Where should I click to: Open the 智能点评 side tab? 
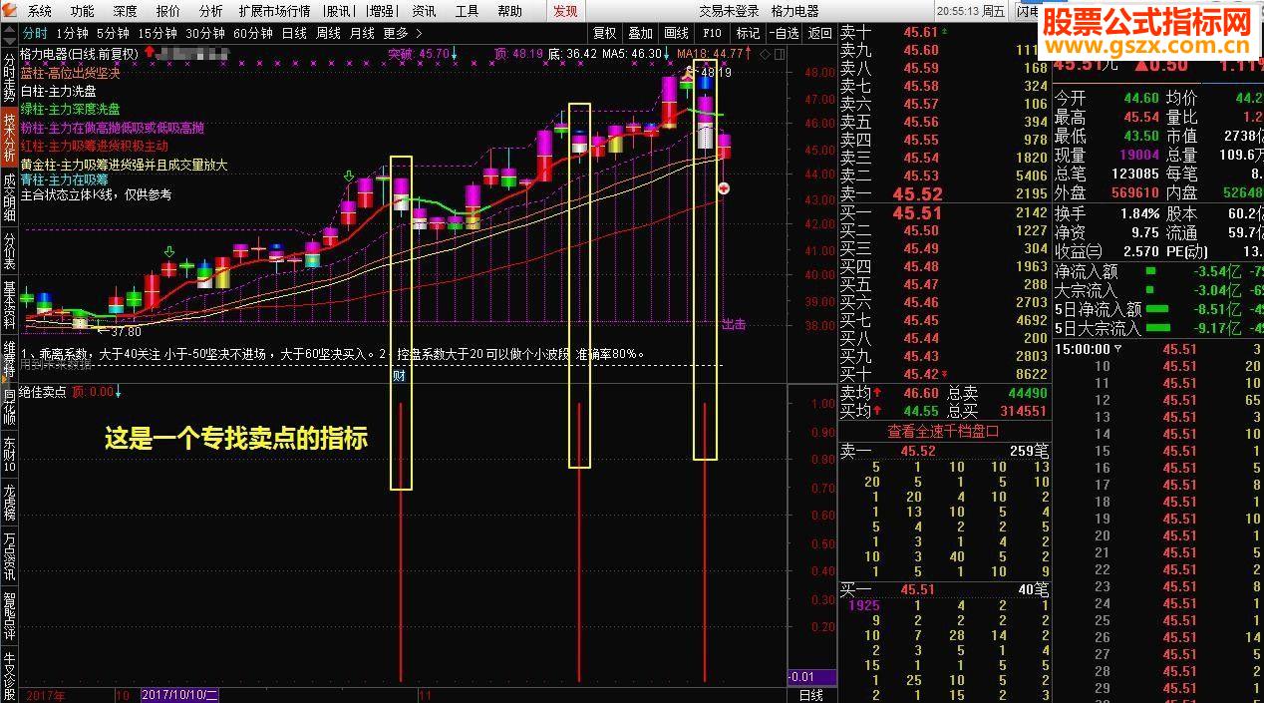click(9, 616)
